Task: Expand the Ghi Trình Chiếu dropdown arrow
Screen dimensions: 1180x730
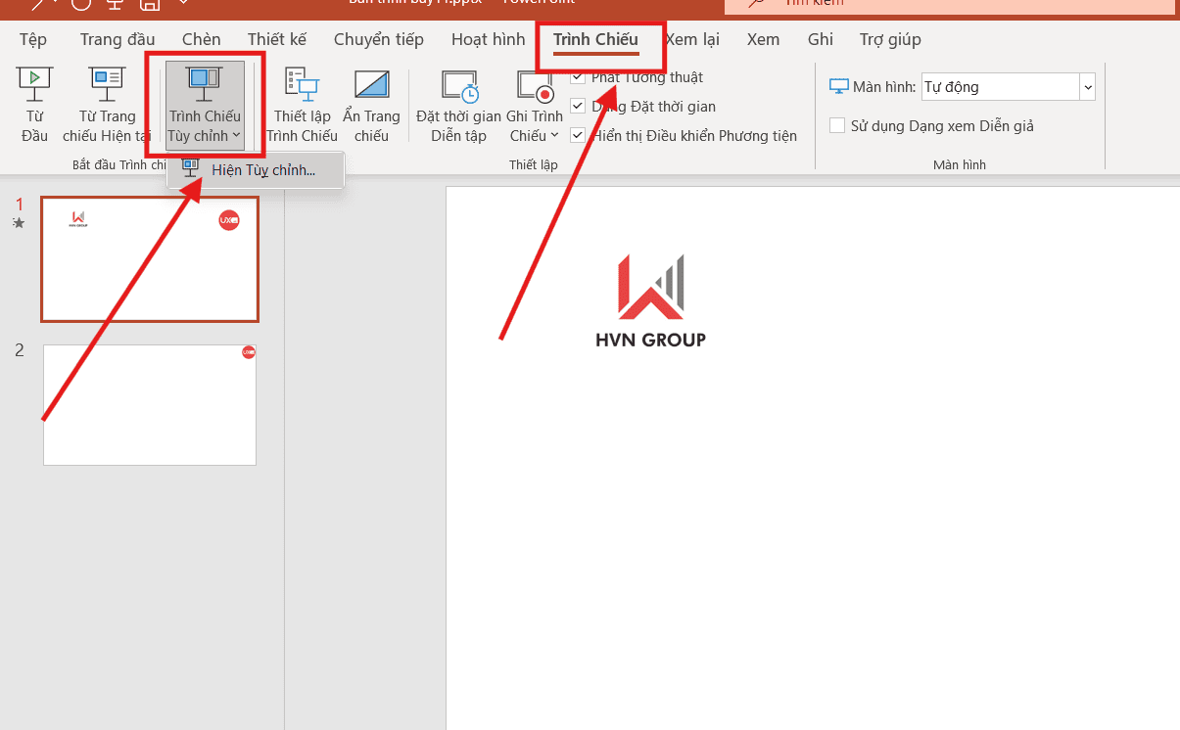Action: point(554,136)
